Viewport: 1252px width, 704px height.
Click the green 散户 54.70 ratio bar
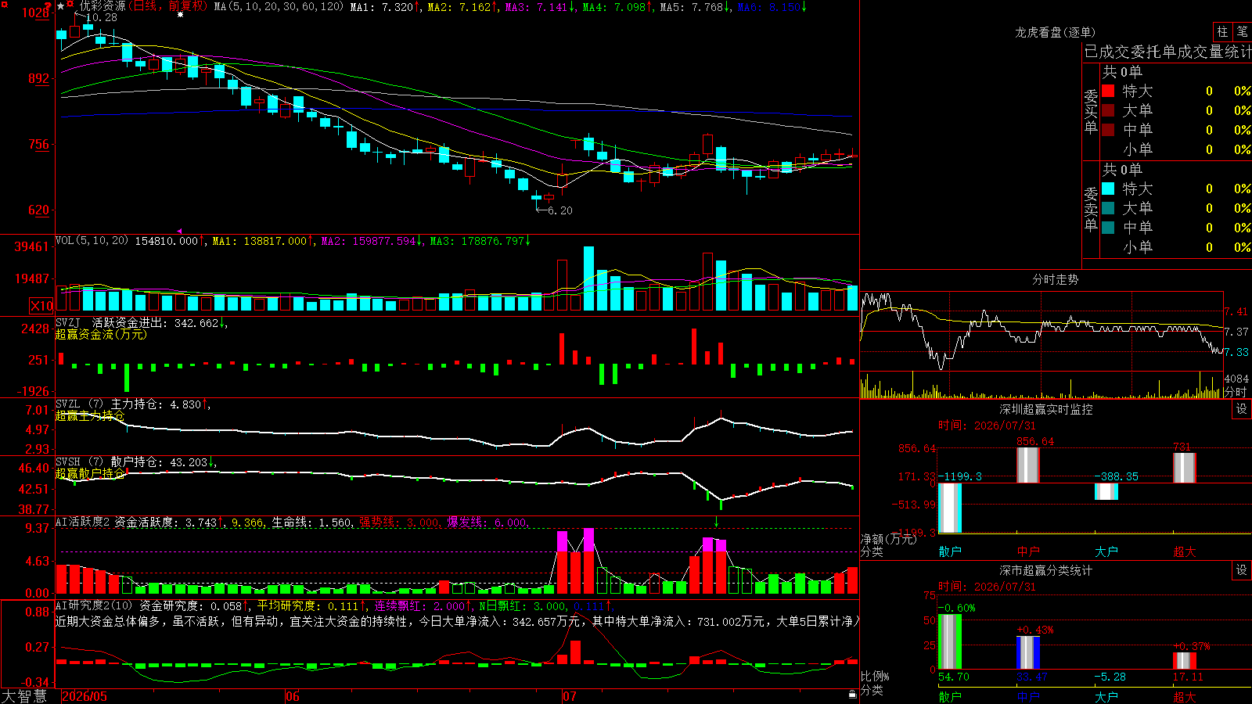click(x=950, y=642)
